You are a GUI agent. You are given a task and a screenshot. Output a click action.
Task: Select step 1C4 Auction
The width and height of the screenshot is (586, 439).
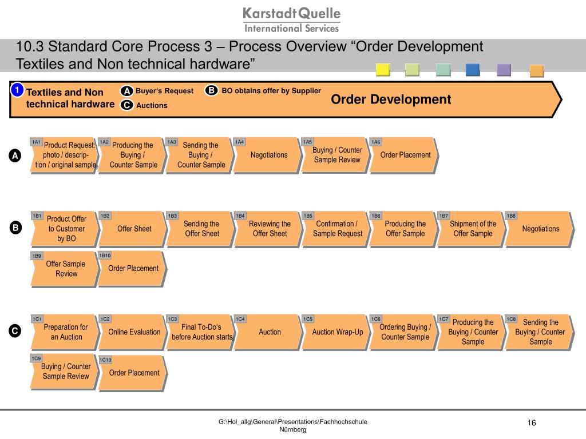tap(268, 332)
